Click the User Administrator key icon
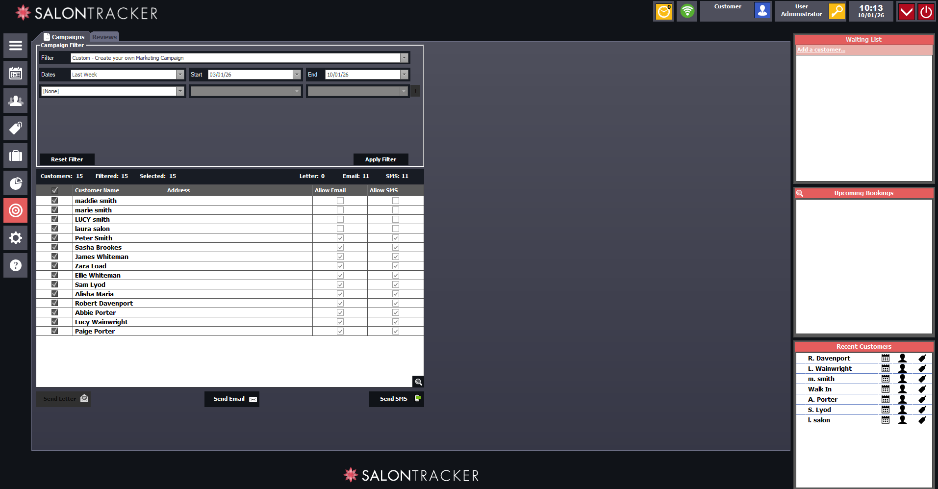This screenshot has height=489, width=938. [836, 10]
